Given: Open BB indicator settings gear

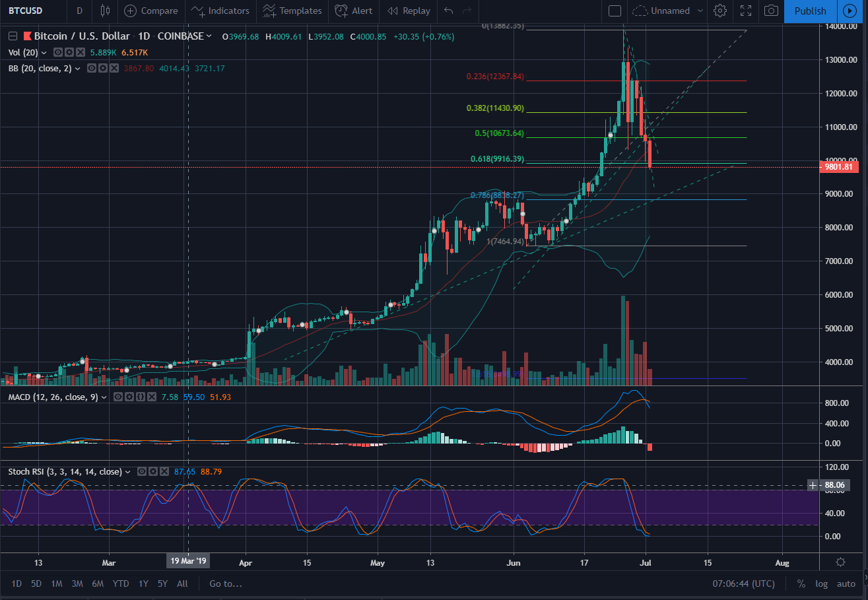Looking at the screenshot, I should [x=103, y=68].
